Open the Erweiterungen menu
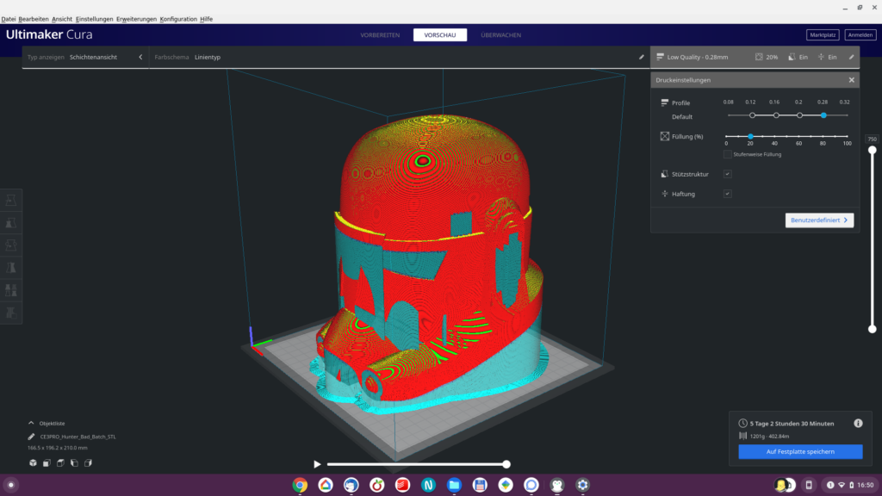 click(136, 19)
